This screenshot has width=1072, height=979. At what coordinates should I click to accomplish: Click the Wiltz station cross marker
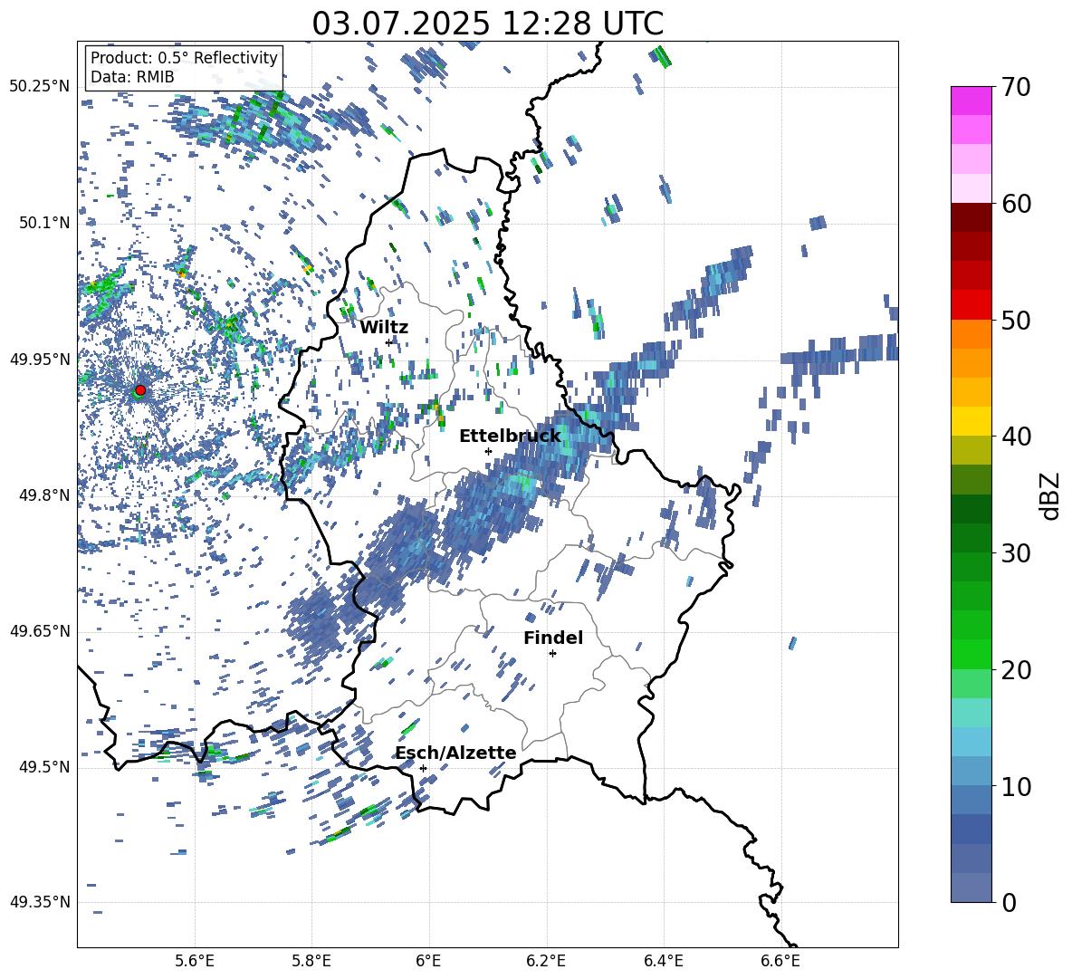(x=389, y=342)
